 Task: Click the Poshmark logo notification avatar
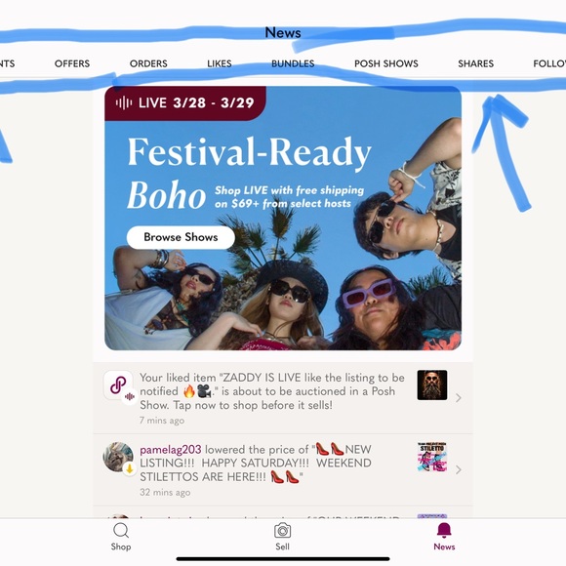click(118, 384)
